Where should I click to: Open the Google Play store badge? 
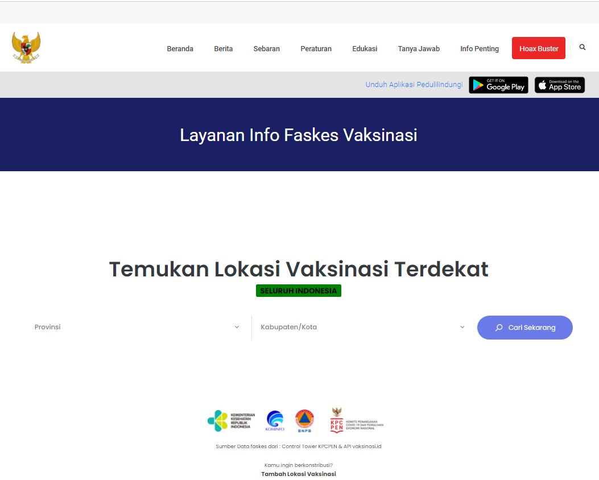tap(498, 85)
